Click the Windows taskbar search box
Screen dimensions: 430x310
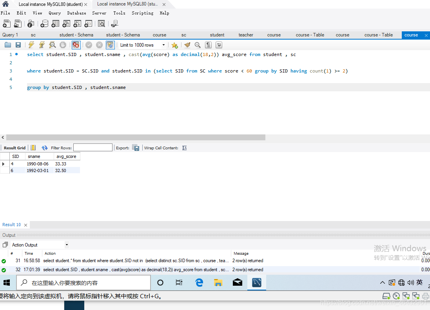83,283
